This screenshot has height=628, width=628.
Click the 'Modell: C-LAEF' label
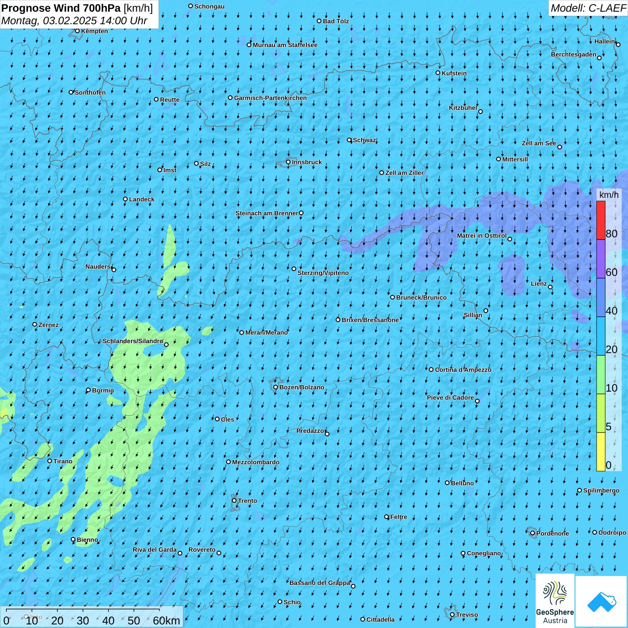[588, 8]
